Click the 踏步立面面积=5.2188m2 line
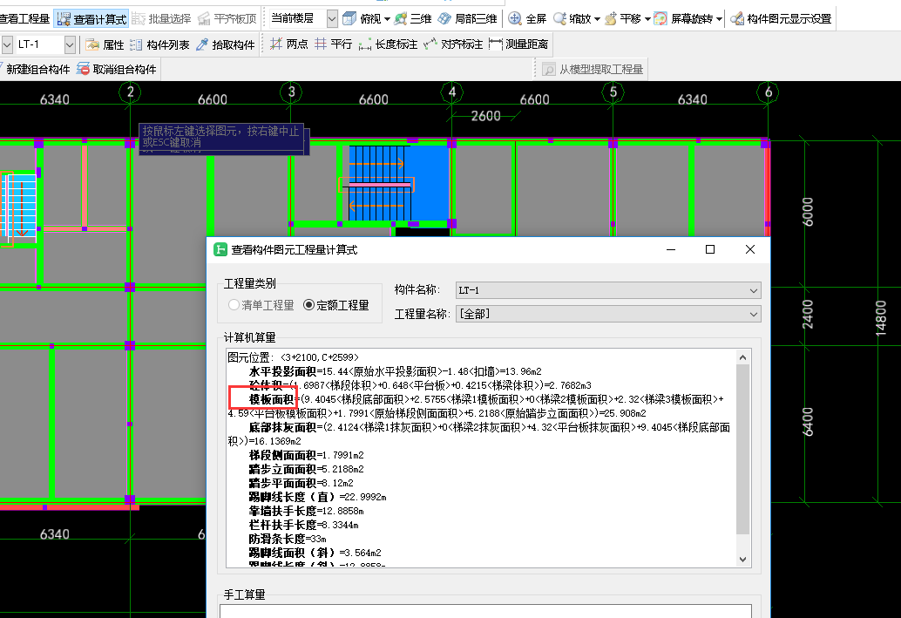 tap(306, 469)
